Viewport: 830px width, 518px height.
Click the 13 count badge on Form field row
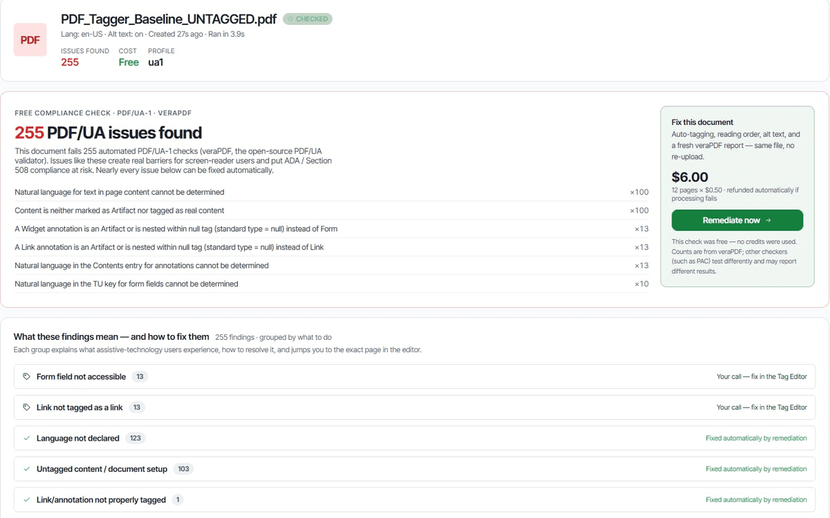point(140,377)
